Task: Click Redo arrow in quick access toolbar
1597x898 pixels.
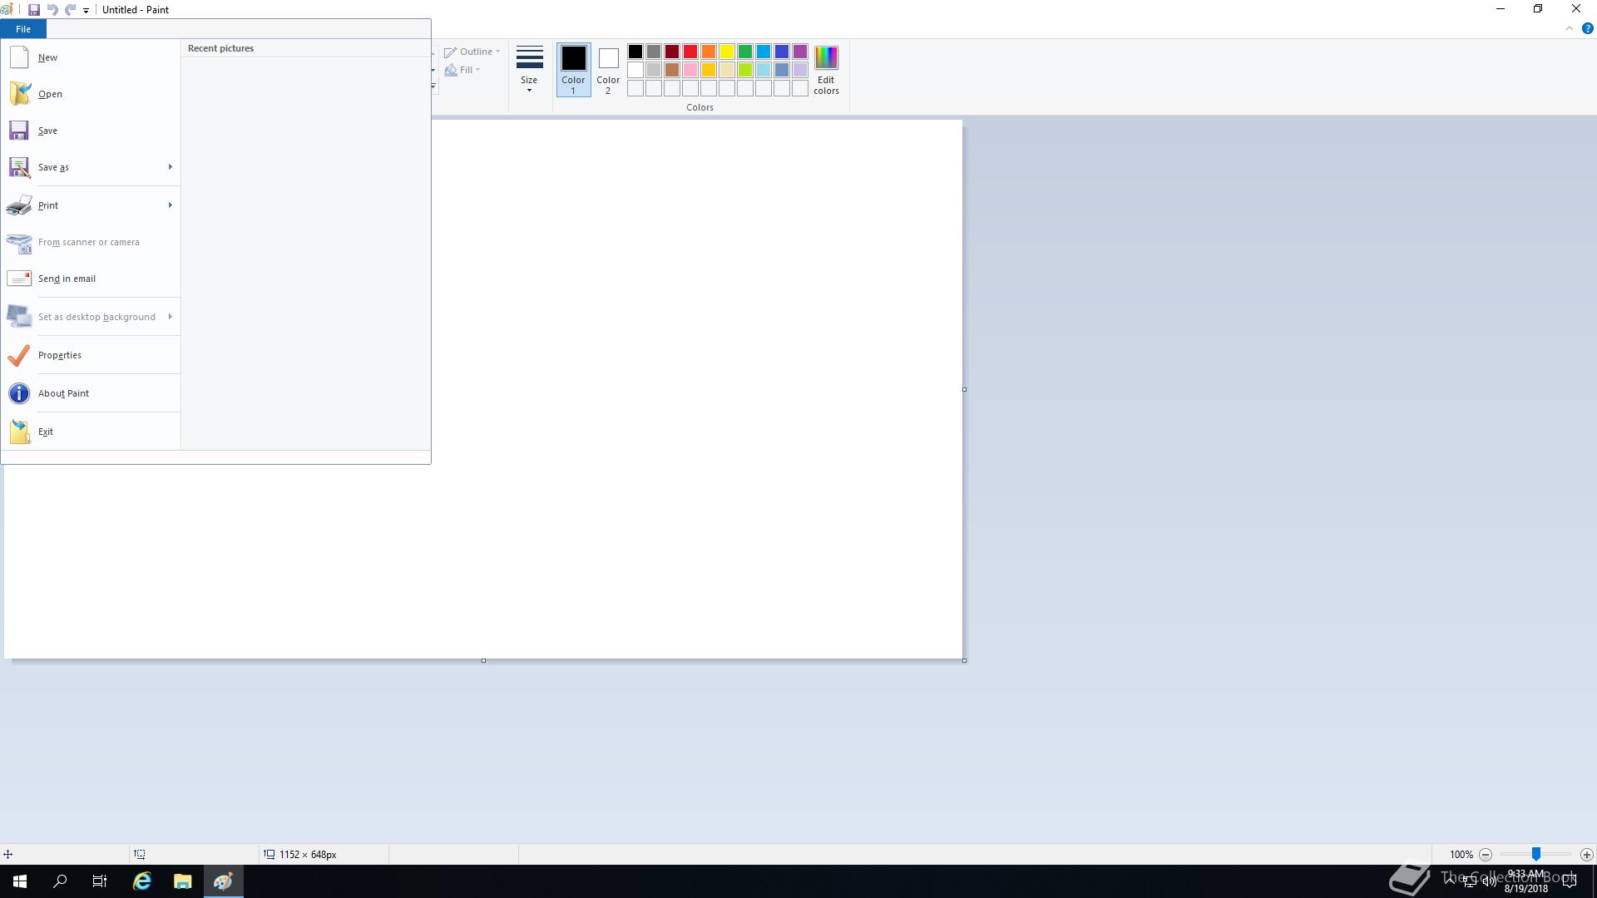Action: (x=71, y=10)
